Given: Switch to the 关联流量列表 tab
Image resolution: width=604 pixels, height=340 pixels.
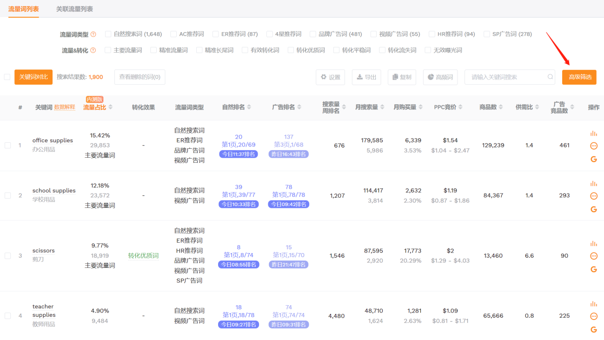Looking at the screenshot, I should click(74, 9).
